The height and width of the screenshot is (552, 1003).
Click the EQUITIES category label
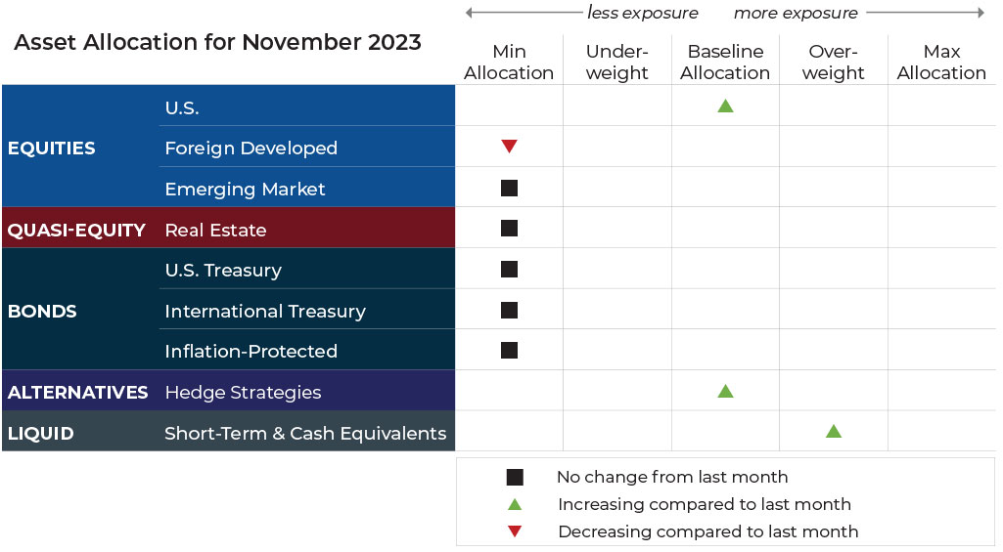(x=51, y=149)
